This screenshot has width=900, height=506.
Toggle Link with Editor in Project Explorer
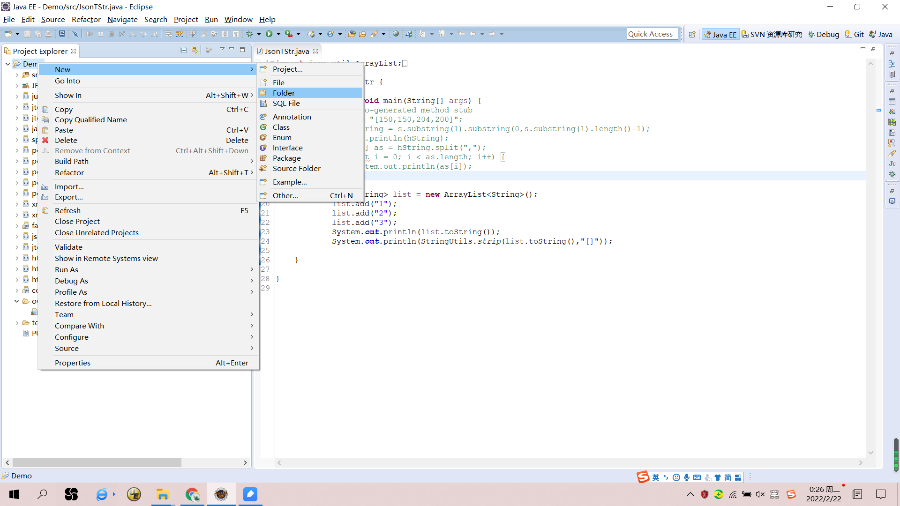pos(194,50)
